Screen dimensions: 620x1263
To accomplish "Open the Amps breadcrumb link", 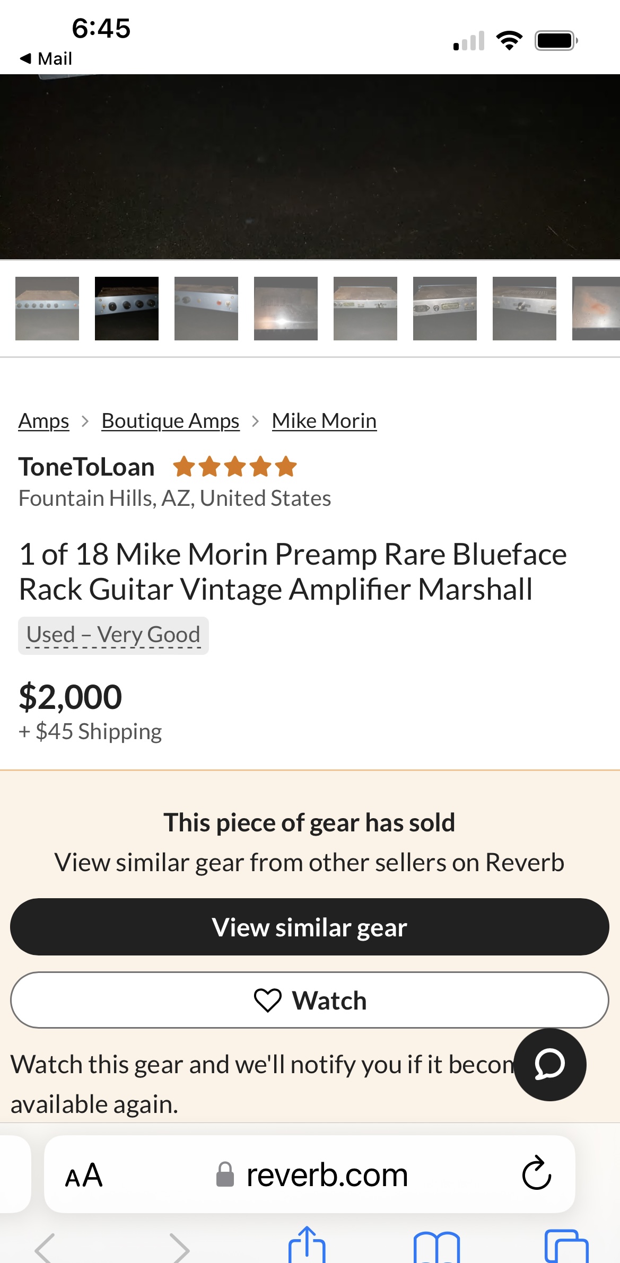I will tap(43, 421).
